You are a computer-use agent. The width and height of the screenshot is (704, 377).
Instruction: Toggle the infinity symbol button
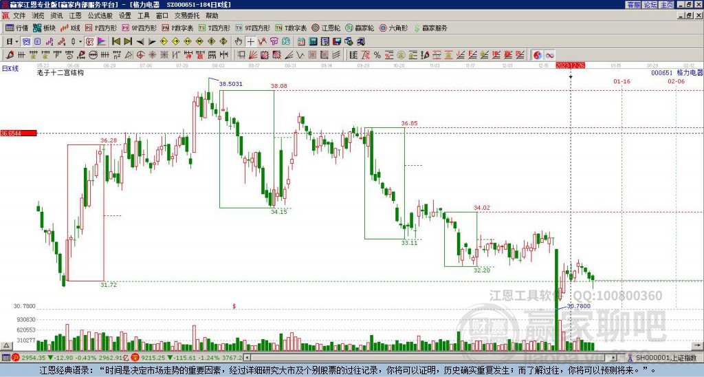coord(549,55)
